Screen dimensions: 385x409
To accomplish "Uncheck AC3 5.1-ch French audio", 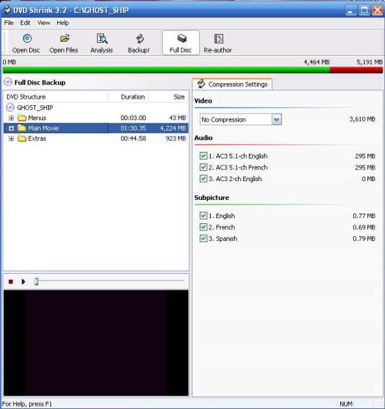I will pyautogui.click(x=204, y=167).
